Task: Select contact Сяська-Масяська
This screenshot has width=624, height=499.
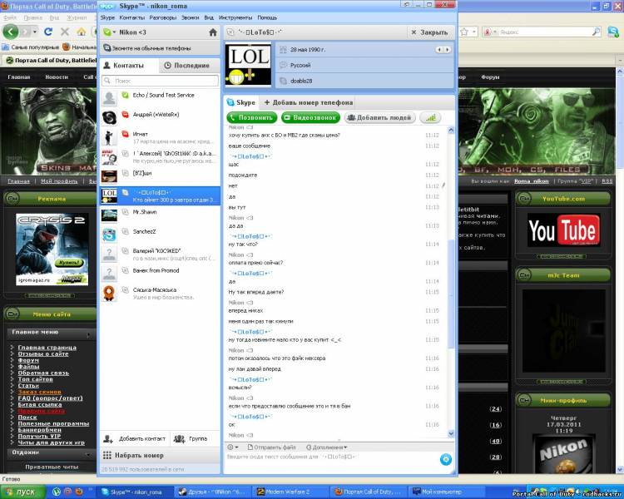Action: pyautogui.click(x=160, y=293)
